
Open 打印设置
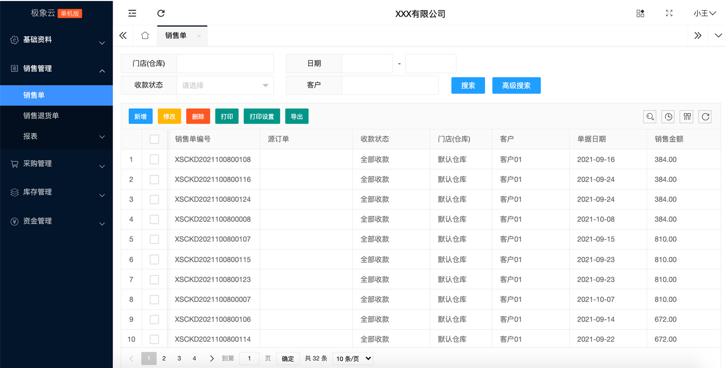262,116
